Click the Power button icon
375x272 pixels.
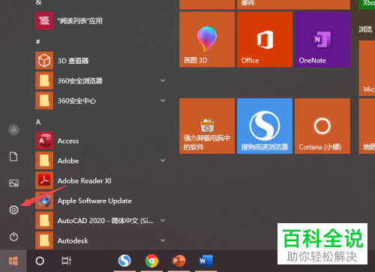coord(13,237)
